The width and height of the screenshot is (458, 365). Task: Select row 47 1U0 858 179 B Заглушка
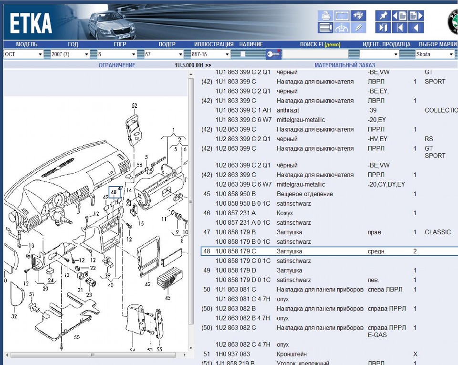click(329, 232)
